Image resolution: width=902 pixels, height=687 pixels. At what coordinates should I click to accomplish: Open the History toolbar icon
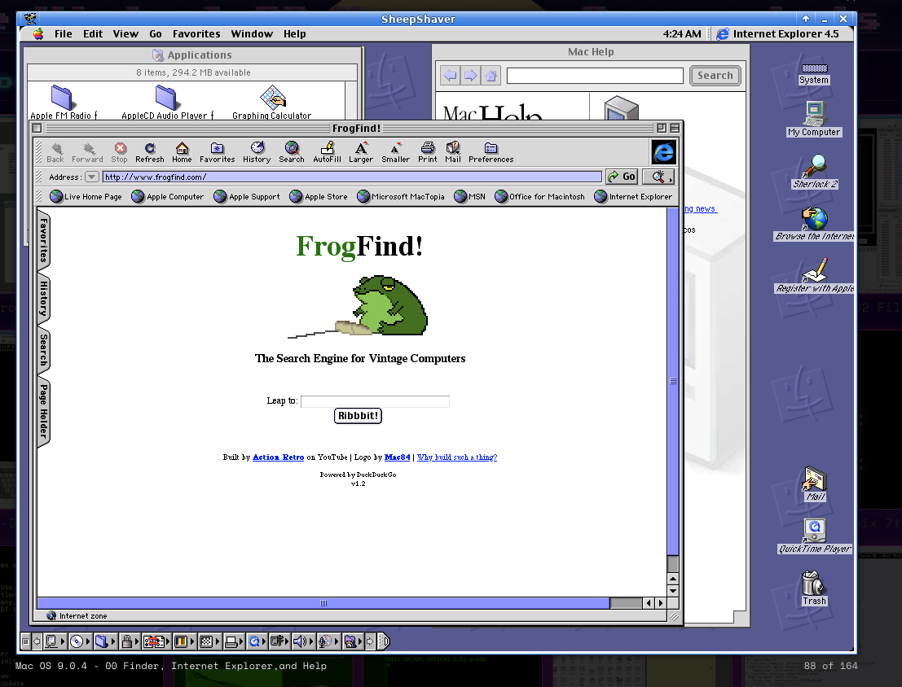(257, 152)
